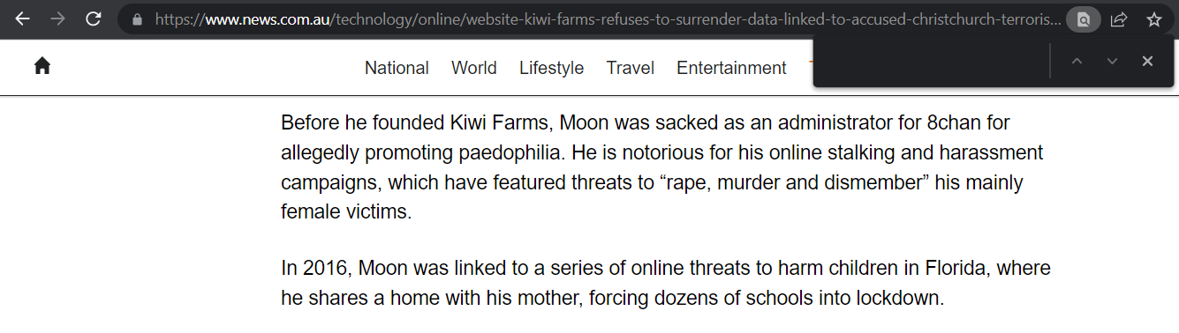Click inside the find-in-page text box
Image resolution: width=1179 pixels, height=333 pixels.
coord(932,62)
